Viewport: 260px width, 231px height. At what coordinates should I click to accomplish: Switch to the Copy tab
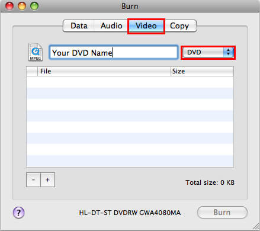pos(179,26)
